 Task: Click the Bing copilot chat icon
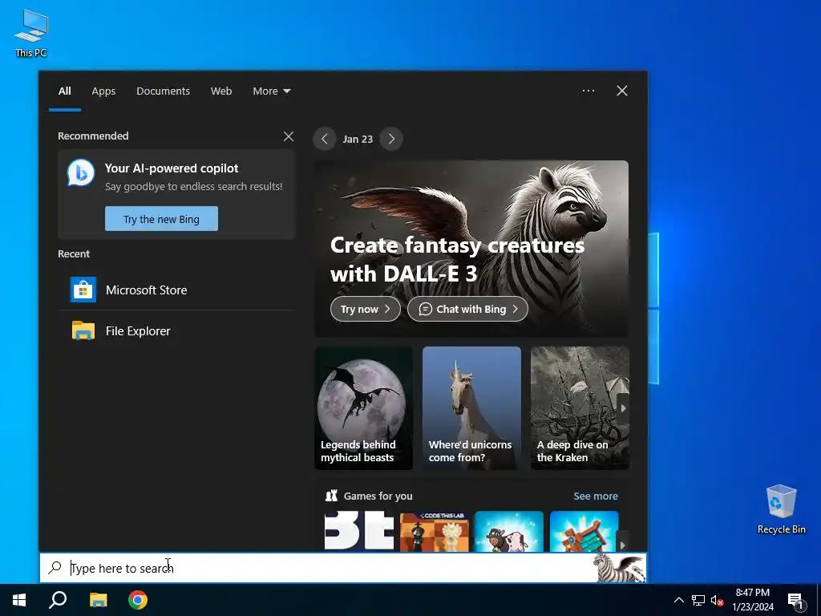81,172
